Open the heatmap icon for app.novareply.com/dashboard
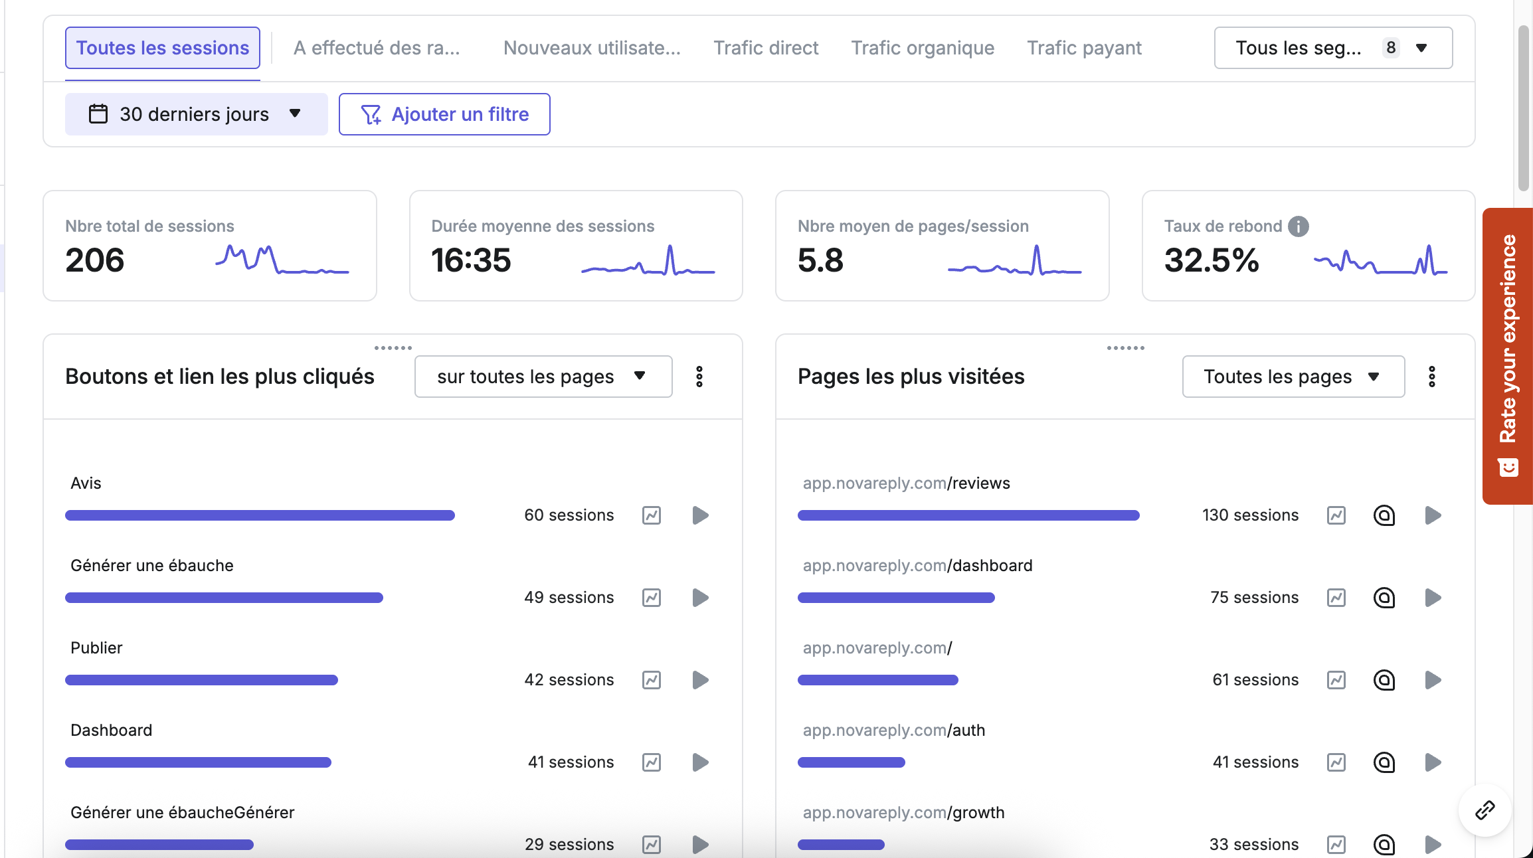Screen dimensions: 1533x858 click(1384, 597)
